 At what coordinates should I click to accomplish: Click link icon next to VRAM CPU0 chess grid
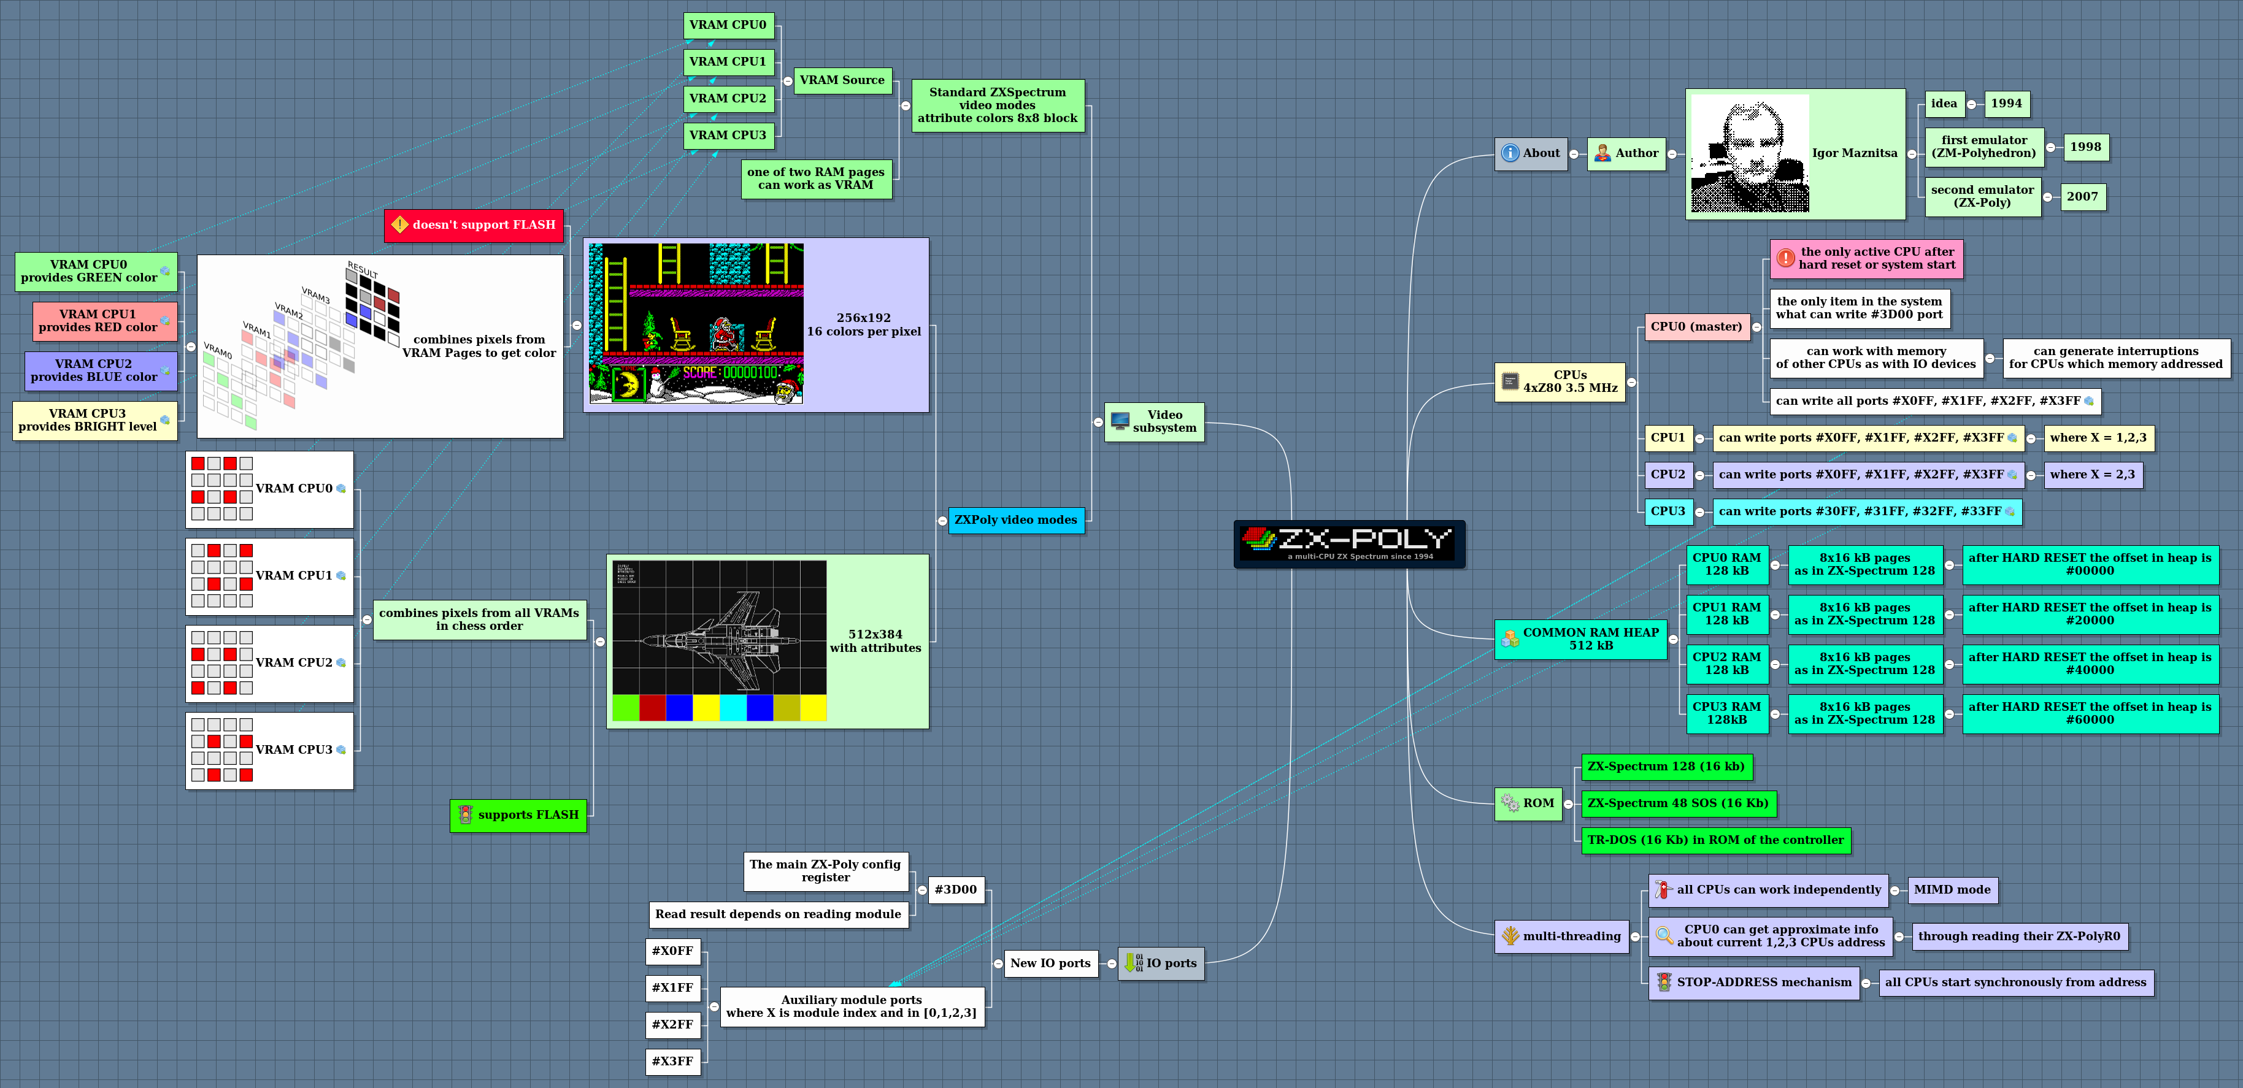coord(340,489)
